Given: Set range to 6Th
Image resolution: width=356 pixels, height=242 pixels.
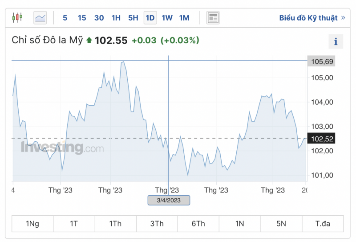Looking at the screenshot, I should 198,224.
